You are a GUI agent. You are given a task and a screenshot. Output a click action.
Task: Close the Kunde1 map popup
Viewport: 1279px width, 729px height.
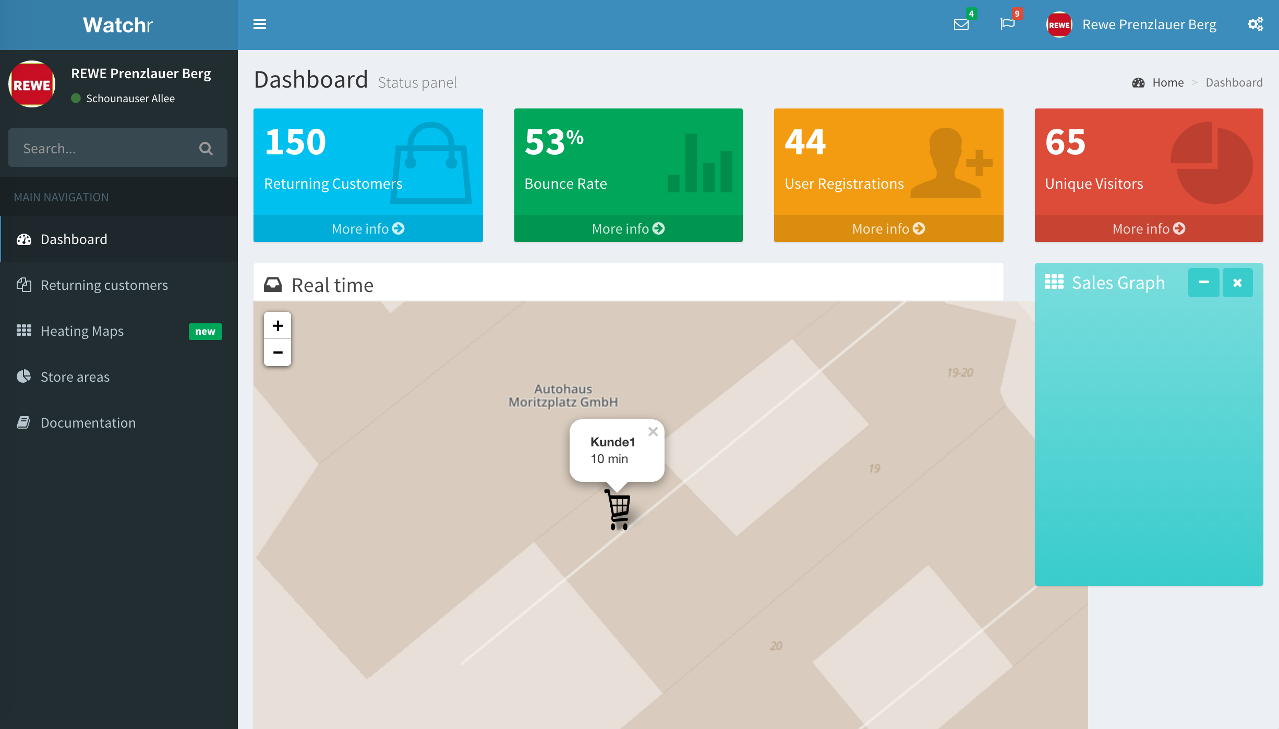coord(653,432)
